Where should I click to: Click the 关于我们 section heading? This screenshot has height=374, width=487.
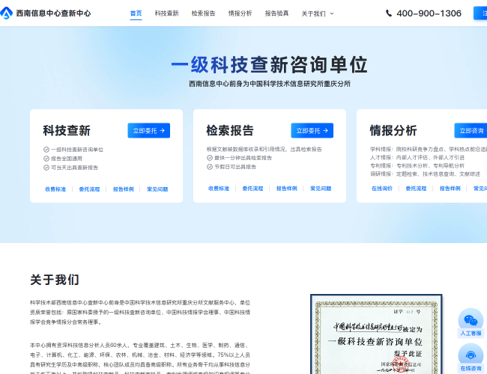coord(55,280)
